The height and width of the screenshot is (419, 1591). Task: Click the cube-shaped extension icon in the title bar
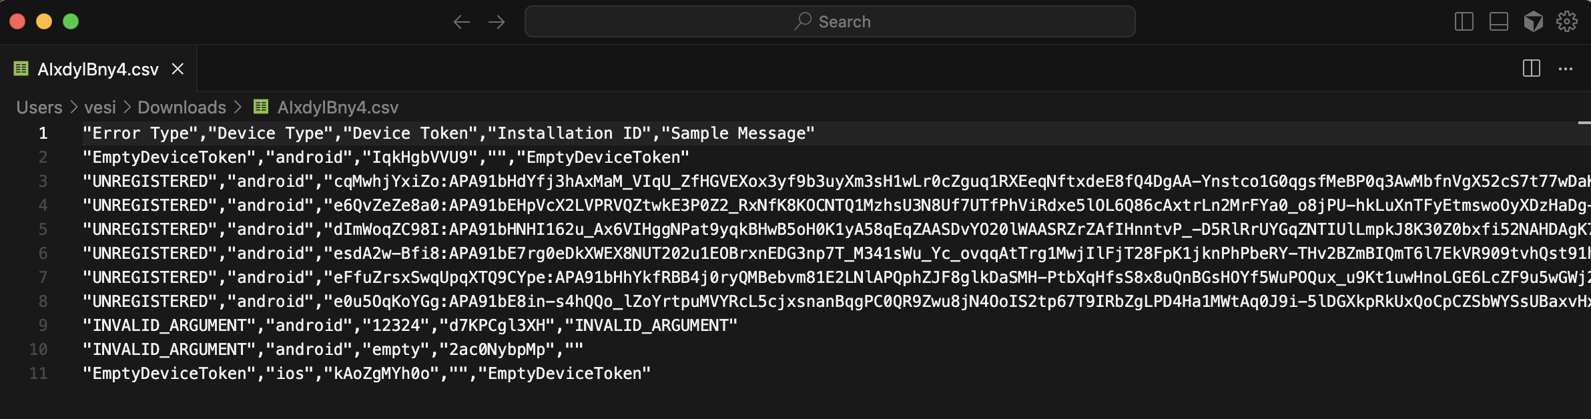click(1533, 21)
